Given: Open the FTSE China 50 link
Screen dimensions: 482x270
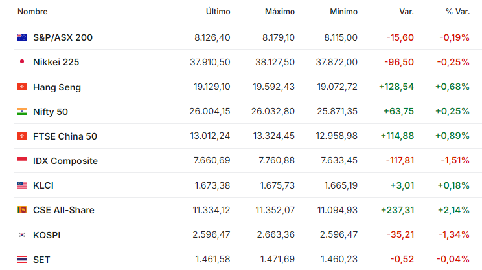Looking at the screenshot, I should (x=65, y=136).
